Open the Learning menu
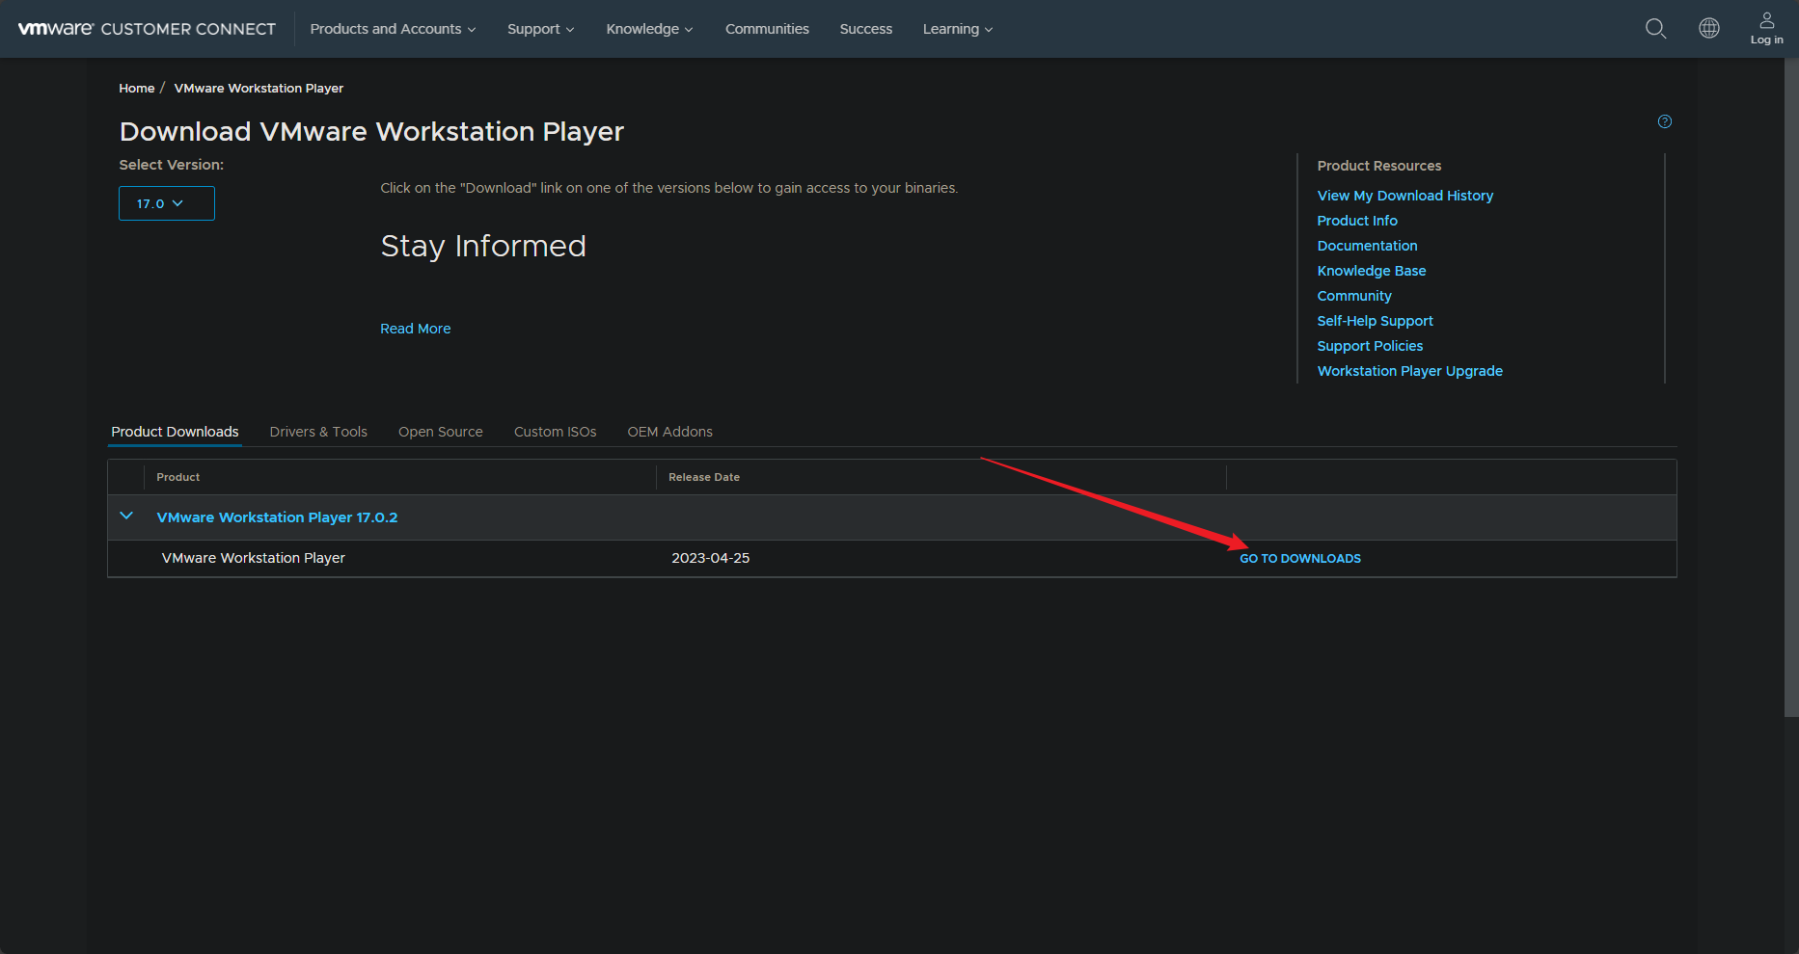1799x954 pixels. click(x=957, y=29)
